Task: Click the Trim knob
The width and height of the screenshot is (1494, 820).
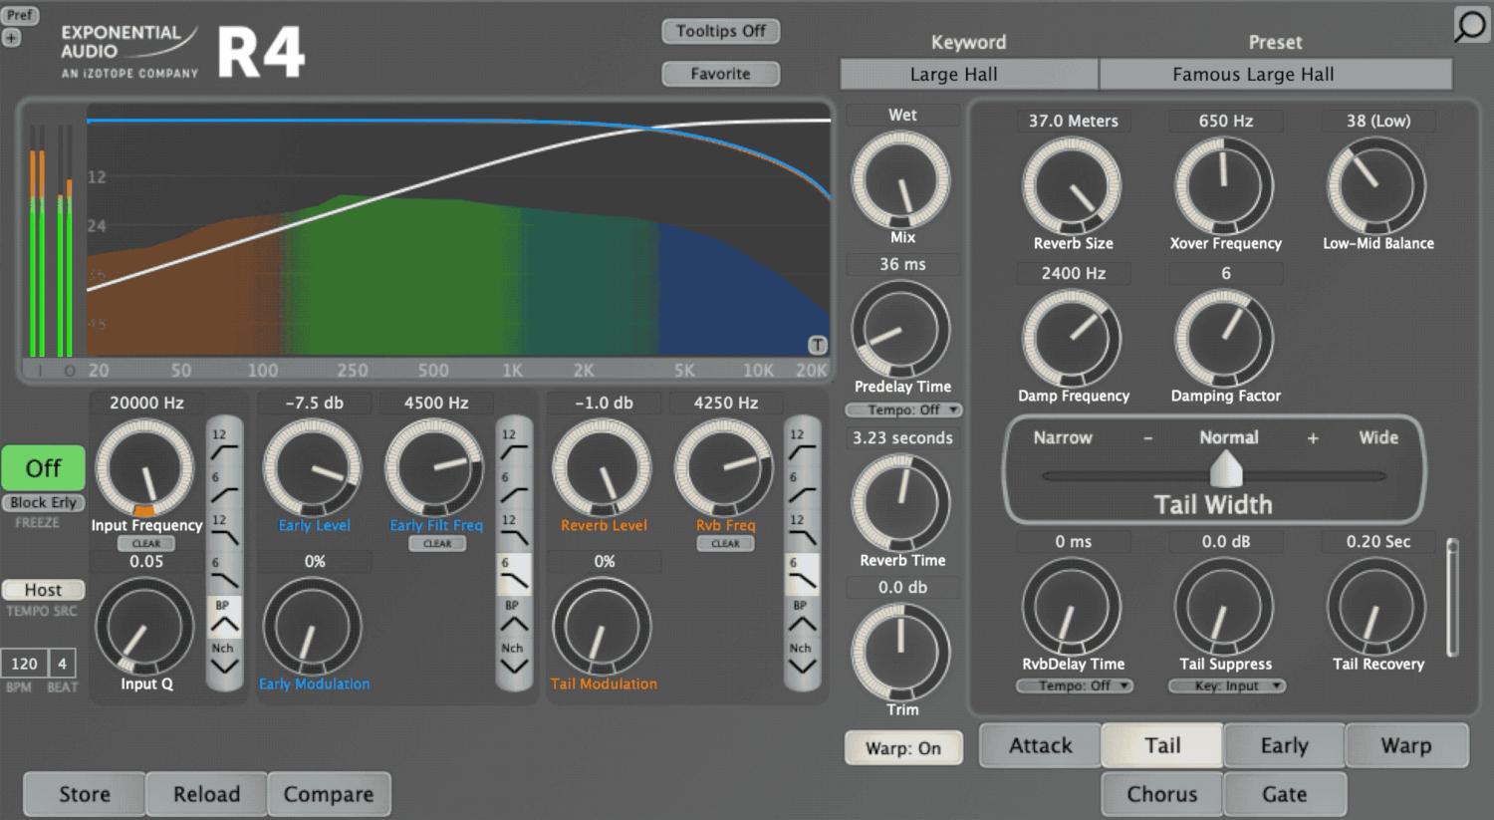Action: [901, 653]
